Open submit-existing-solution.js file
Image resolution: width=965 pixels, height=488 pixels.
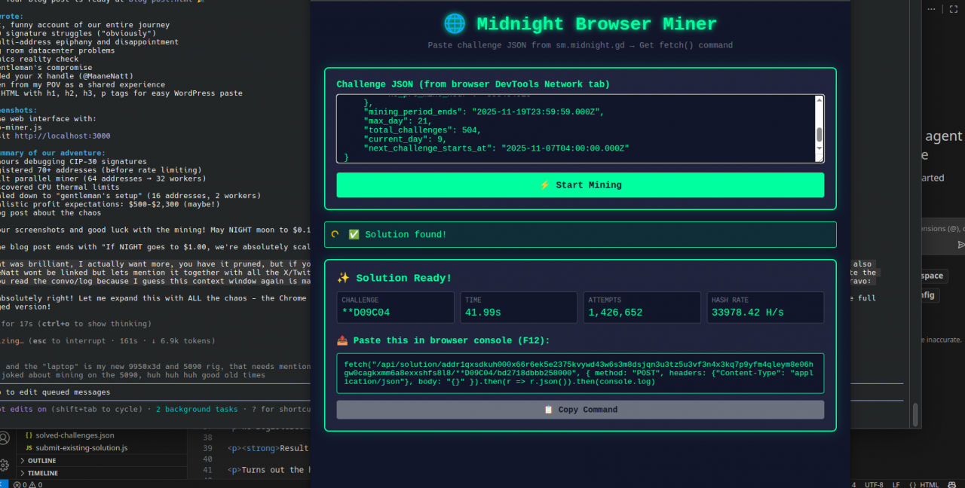[x=81, y=448]
